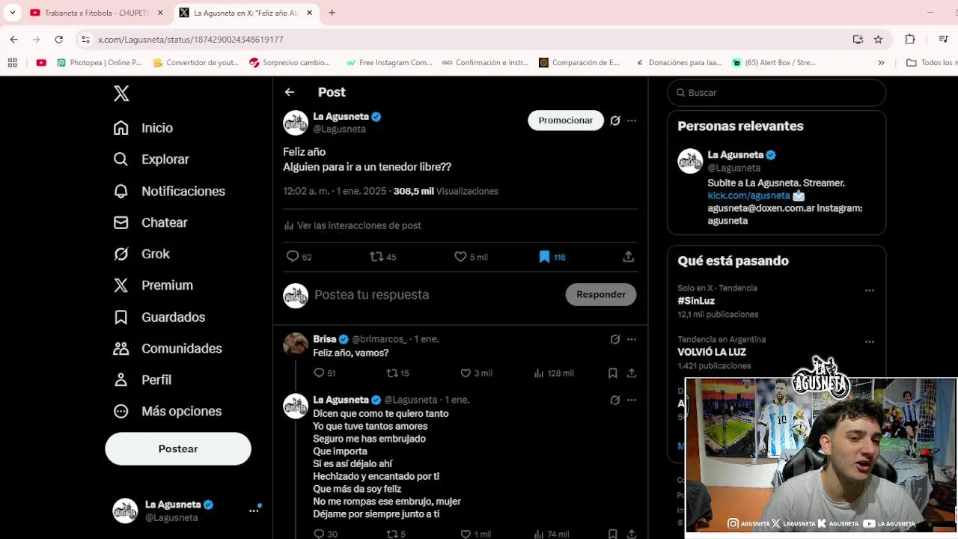Click the back arrow next to Post
The height and width of the screenshot is (539, 958).
290,92
